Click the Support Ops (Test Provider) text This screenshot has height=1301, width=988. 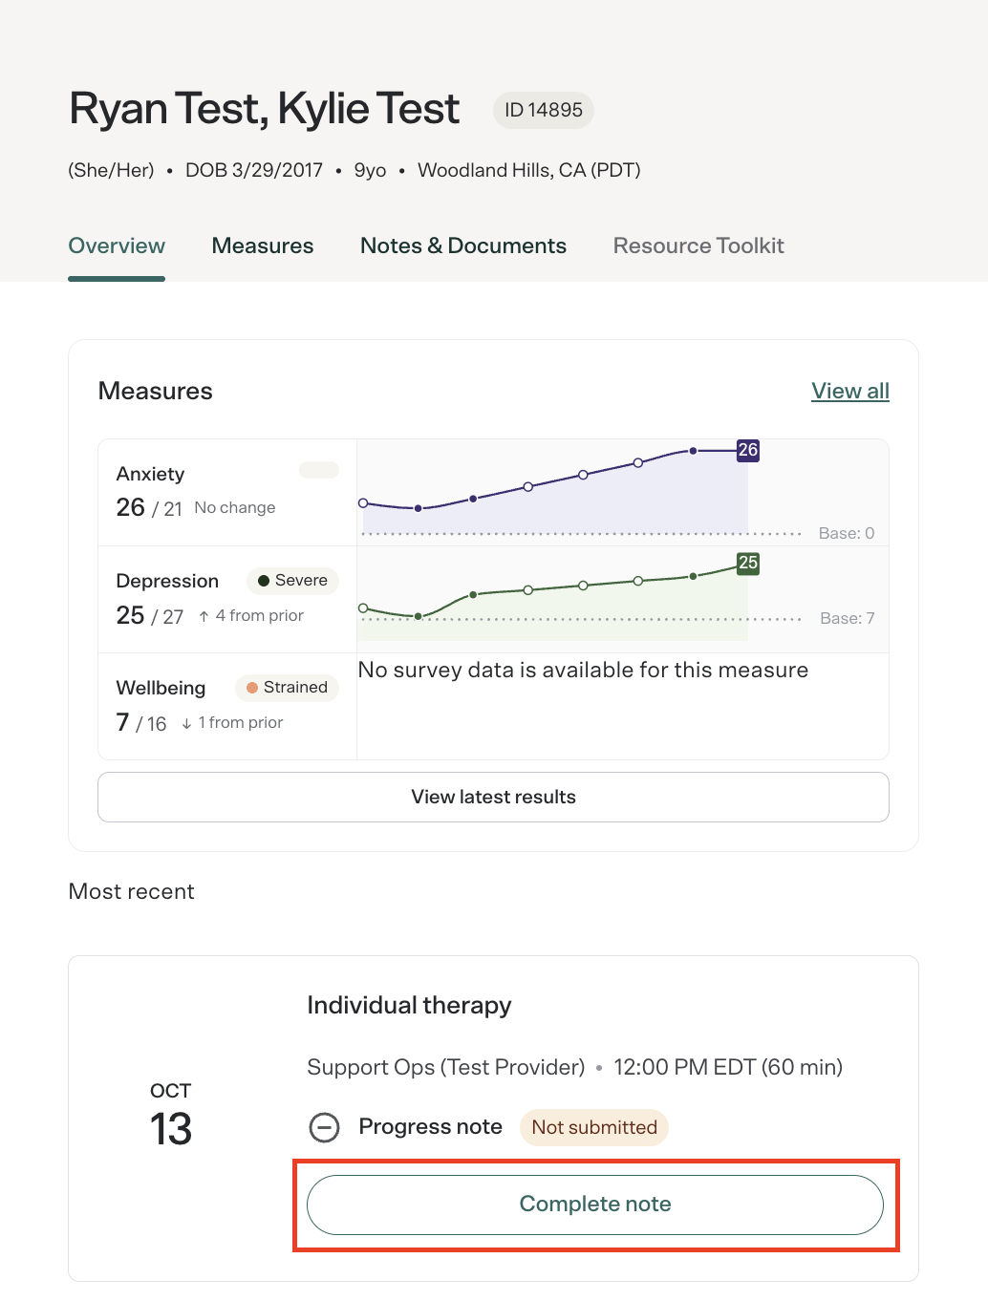pyautogui.click(x=446, y=1067)
